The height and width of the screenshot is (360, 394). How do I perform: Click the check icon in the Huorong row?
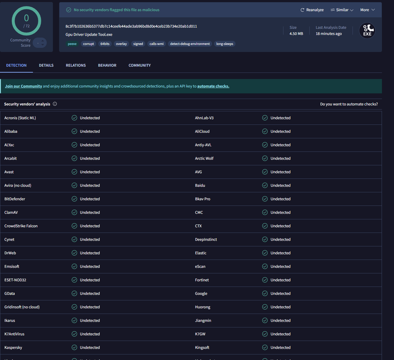pos(265,307)
